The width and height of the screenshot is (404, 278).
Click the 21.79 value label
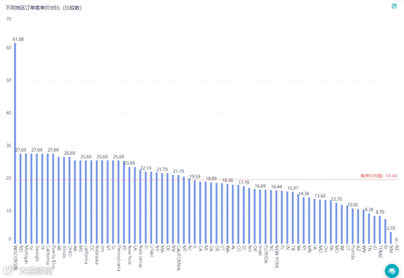(162, 169)
